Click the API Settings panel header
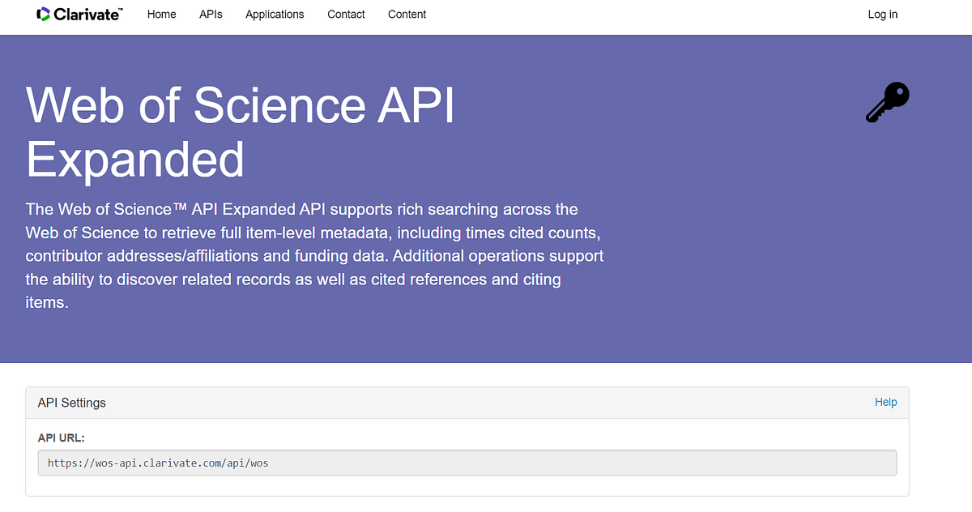The height and width of the screenshot is (512, 972). point(72,403)
